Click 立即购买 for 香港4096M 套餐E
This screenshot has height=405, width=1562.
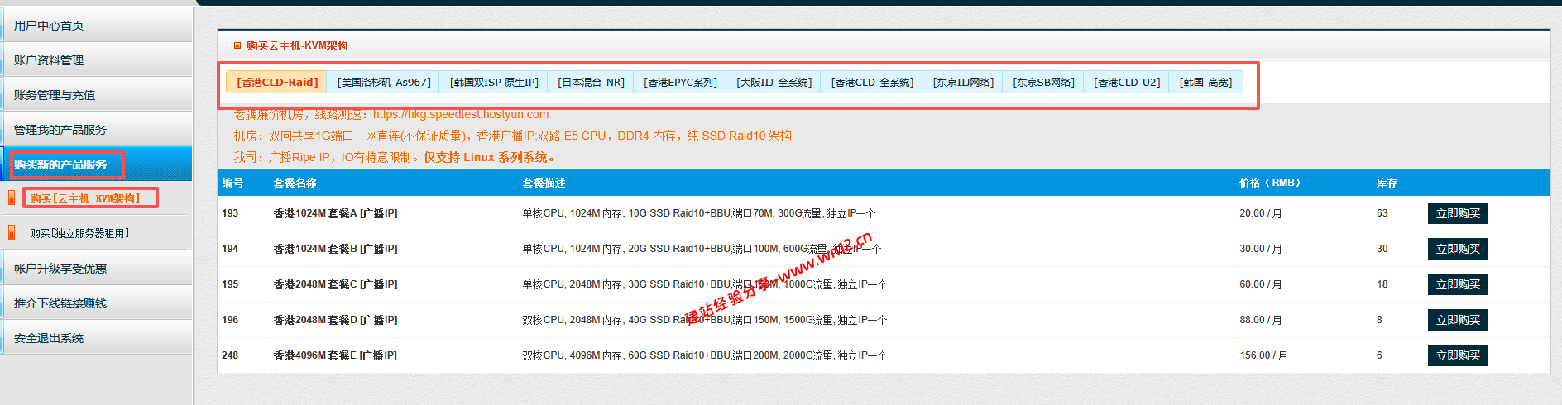(x=1458, y=355)
